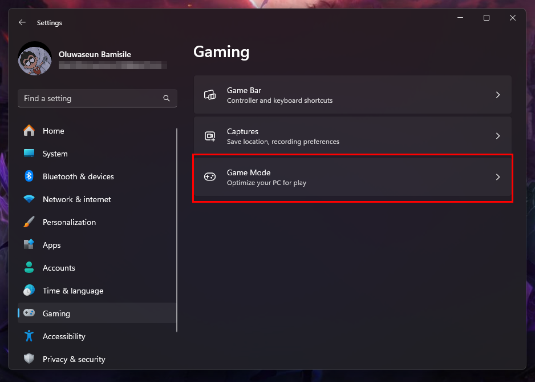Viewport: 535px width, 382px height.
Task: Click the Gaming page heading
Action: tap(221, 53)
